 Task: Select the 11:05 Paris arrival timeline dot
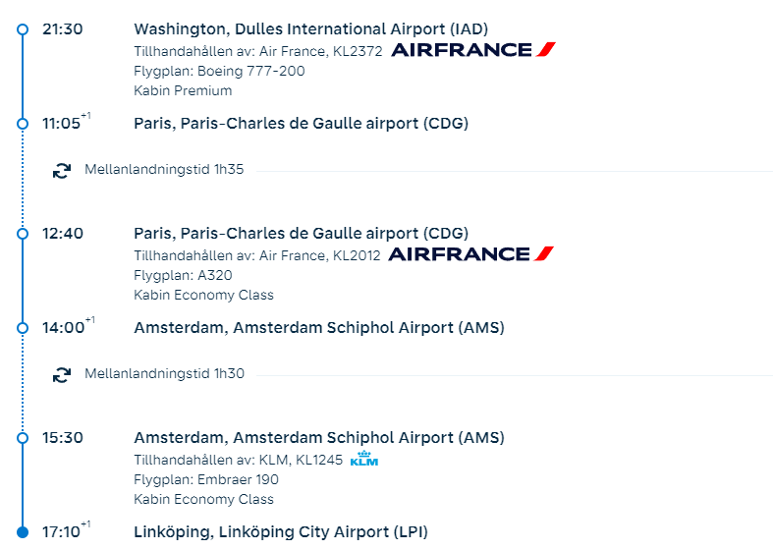coord(23,124)
